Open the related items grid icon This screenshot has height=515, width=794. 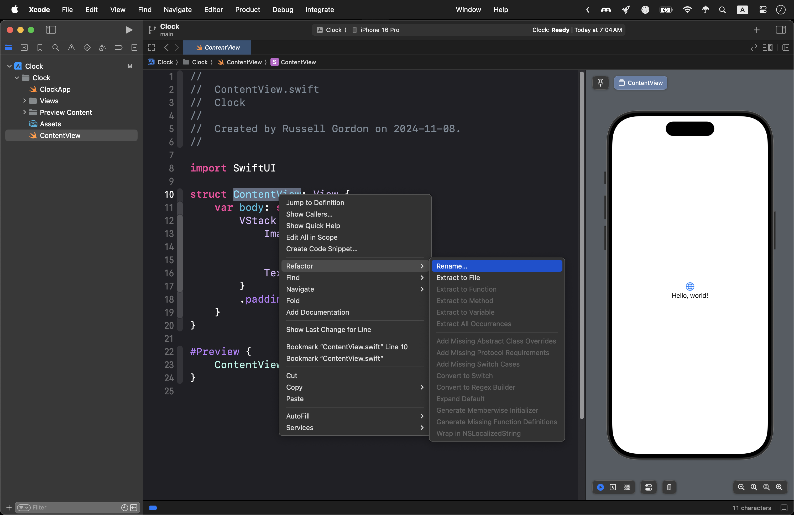(152, 48)
